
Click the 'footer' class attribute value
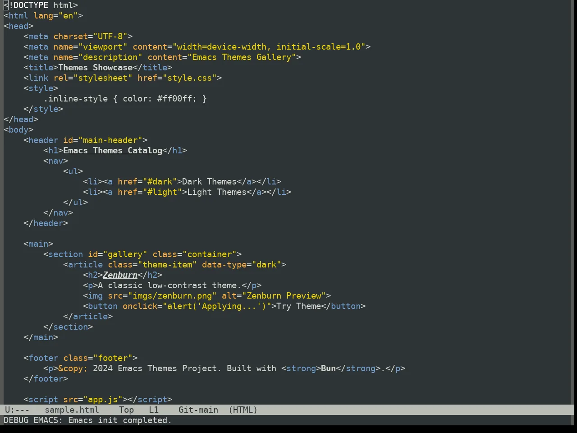113,358
